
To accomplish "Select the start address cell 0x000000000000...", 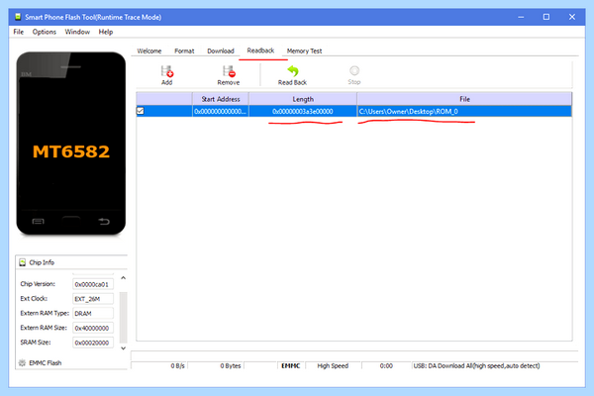I will coord(221,111).
